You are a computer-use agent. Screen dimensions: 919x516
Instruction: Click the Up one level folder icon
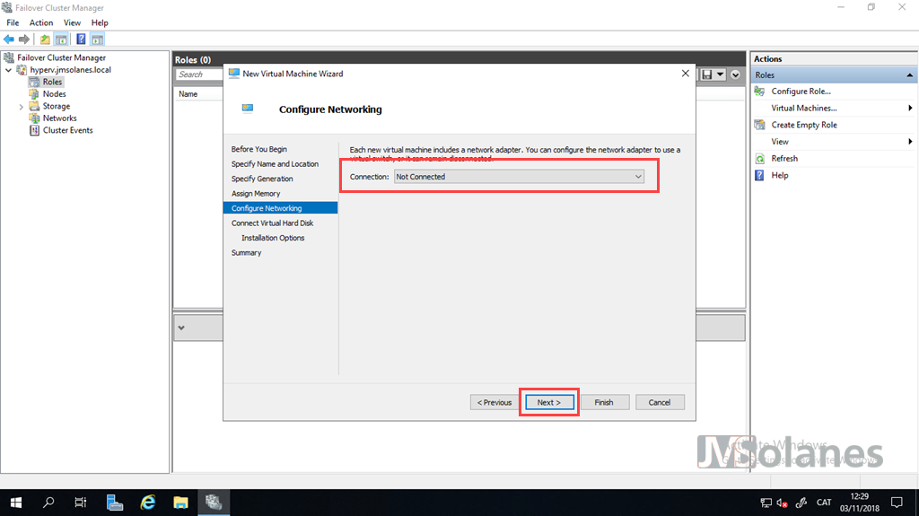(45, 39)
